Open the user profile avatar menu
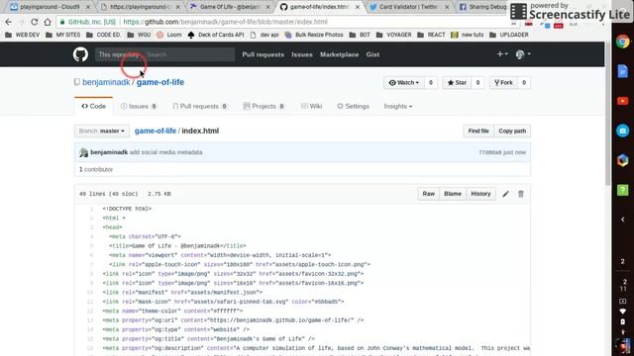Screen dimensions: 634x356 (x=523, y=54)
